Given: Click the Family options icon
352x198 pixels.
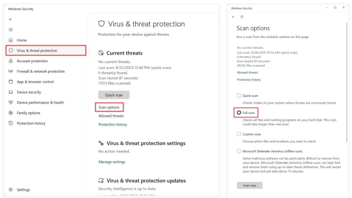Looking at the screenshot, I should point(11,113).
